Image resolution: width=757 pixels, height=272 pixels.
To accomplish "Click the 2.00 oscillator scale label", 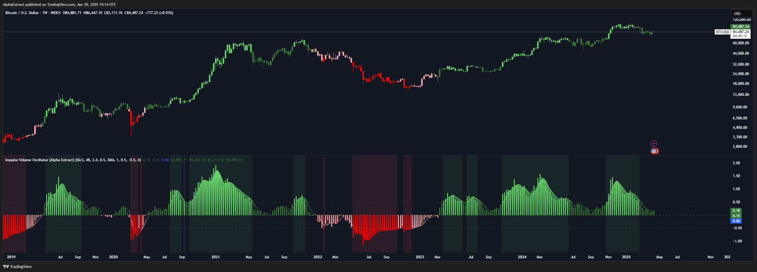I will 737,163.
